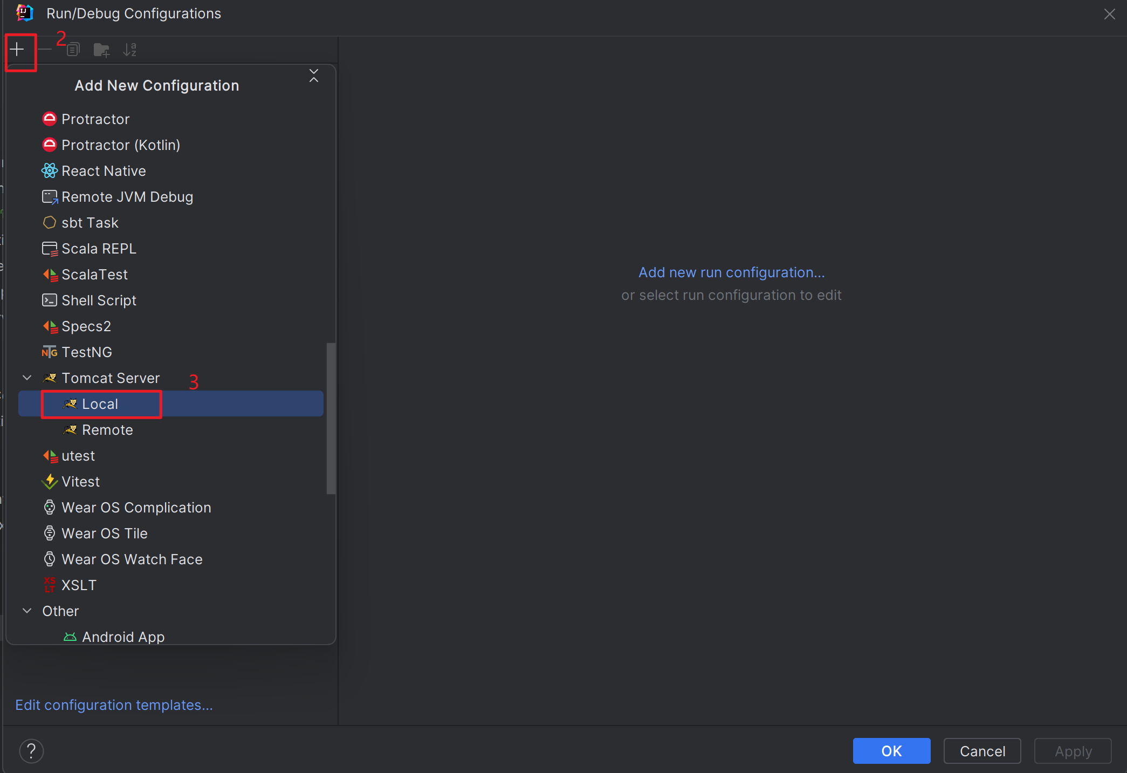Screen dimensions: 1127x773
Task: Click the configuration list scrollbar thumb
Action: [x=331, y=418]
